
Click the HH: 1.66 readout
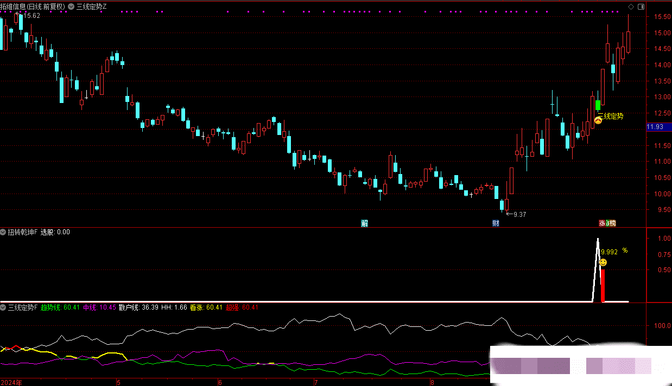pyautogui.click(x=174, y=307)
